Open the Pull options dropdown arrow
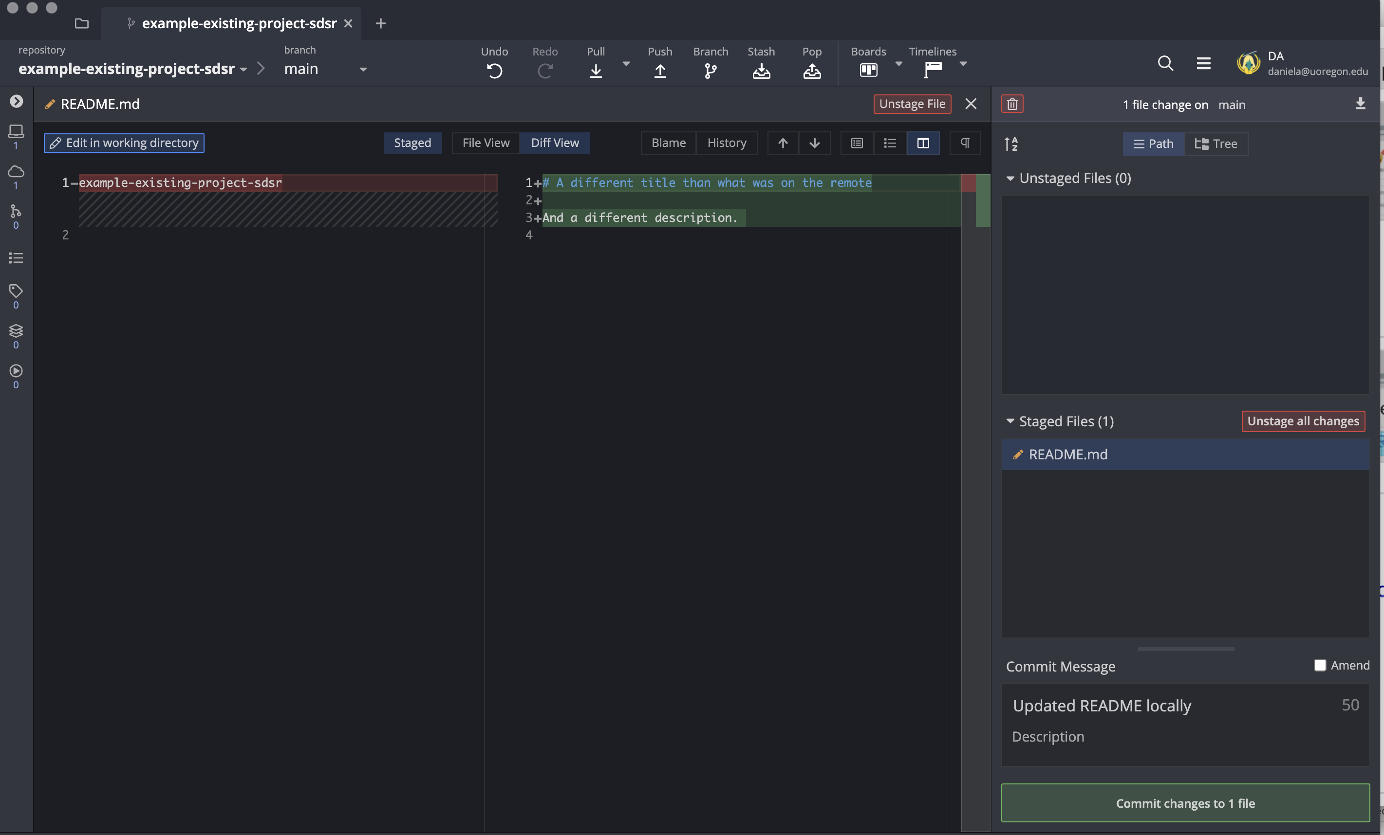 click(x=626, y=63)
